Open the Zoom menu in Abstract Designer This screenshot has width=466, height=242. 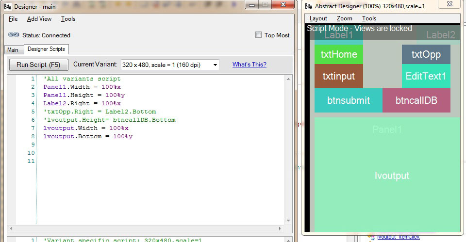345,18
